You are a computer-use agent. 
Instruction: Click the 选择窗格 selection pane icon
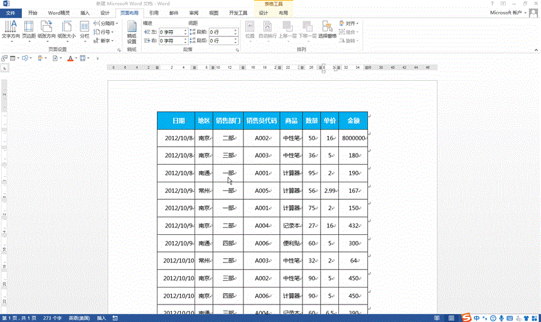point(327,29)
